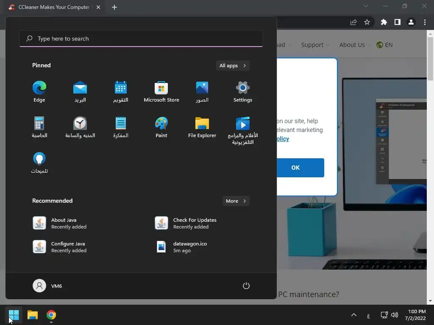
Task: Open the Alarms & Clock app المنبه والساعة
Action: (x=80, y=127)
